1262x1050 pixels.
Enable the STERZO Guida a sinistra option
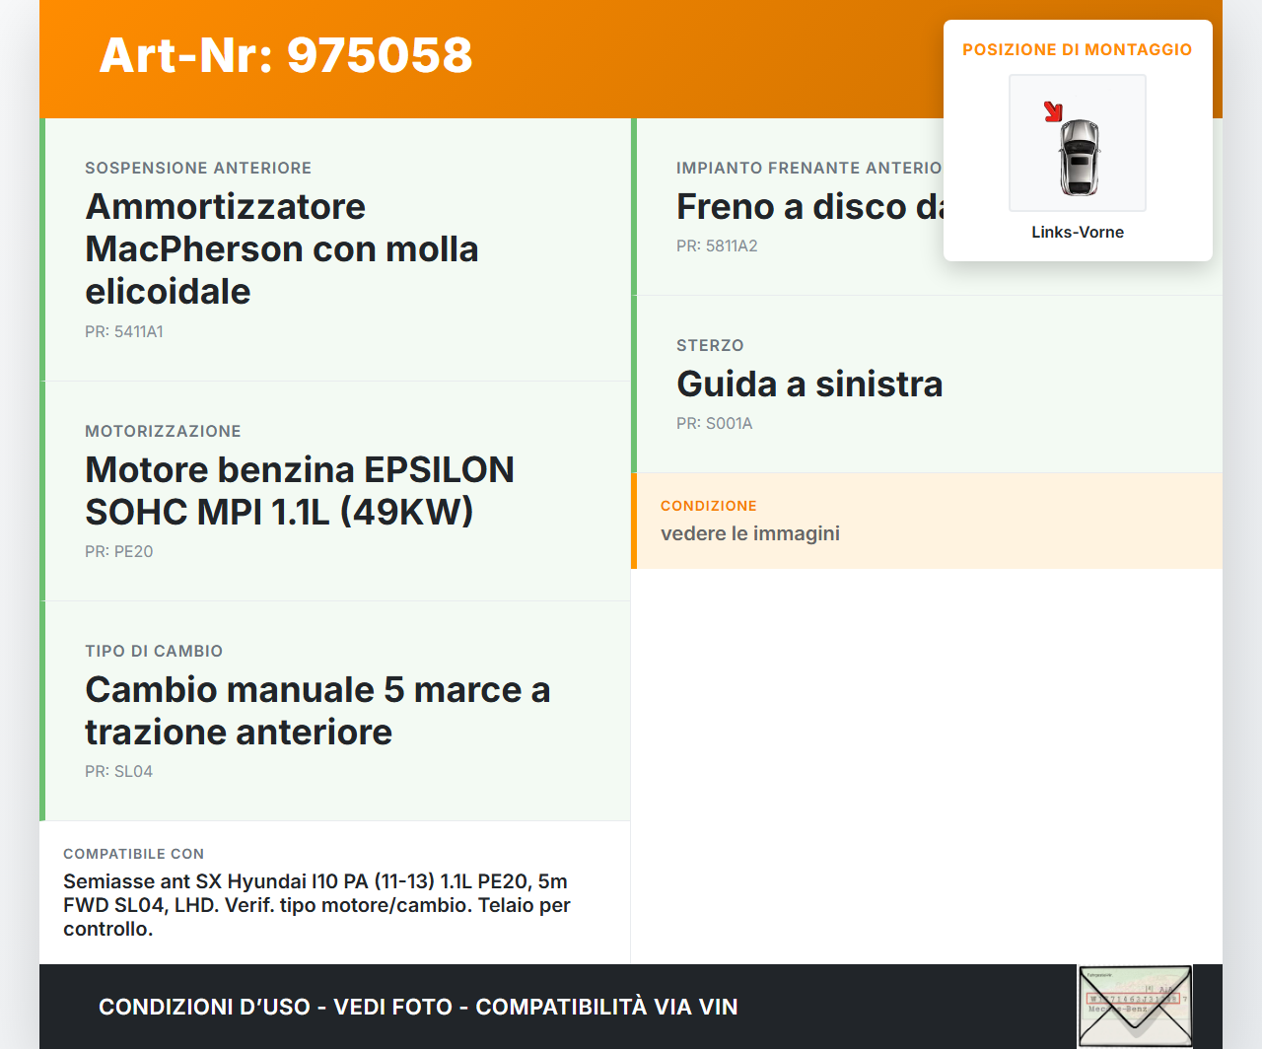pyautogui.click(x=809, y=385)
